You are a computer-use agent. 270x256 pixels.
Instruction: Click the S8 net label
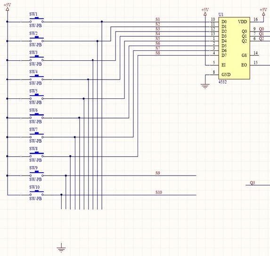157,53
